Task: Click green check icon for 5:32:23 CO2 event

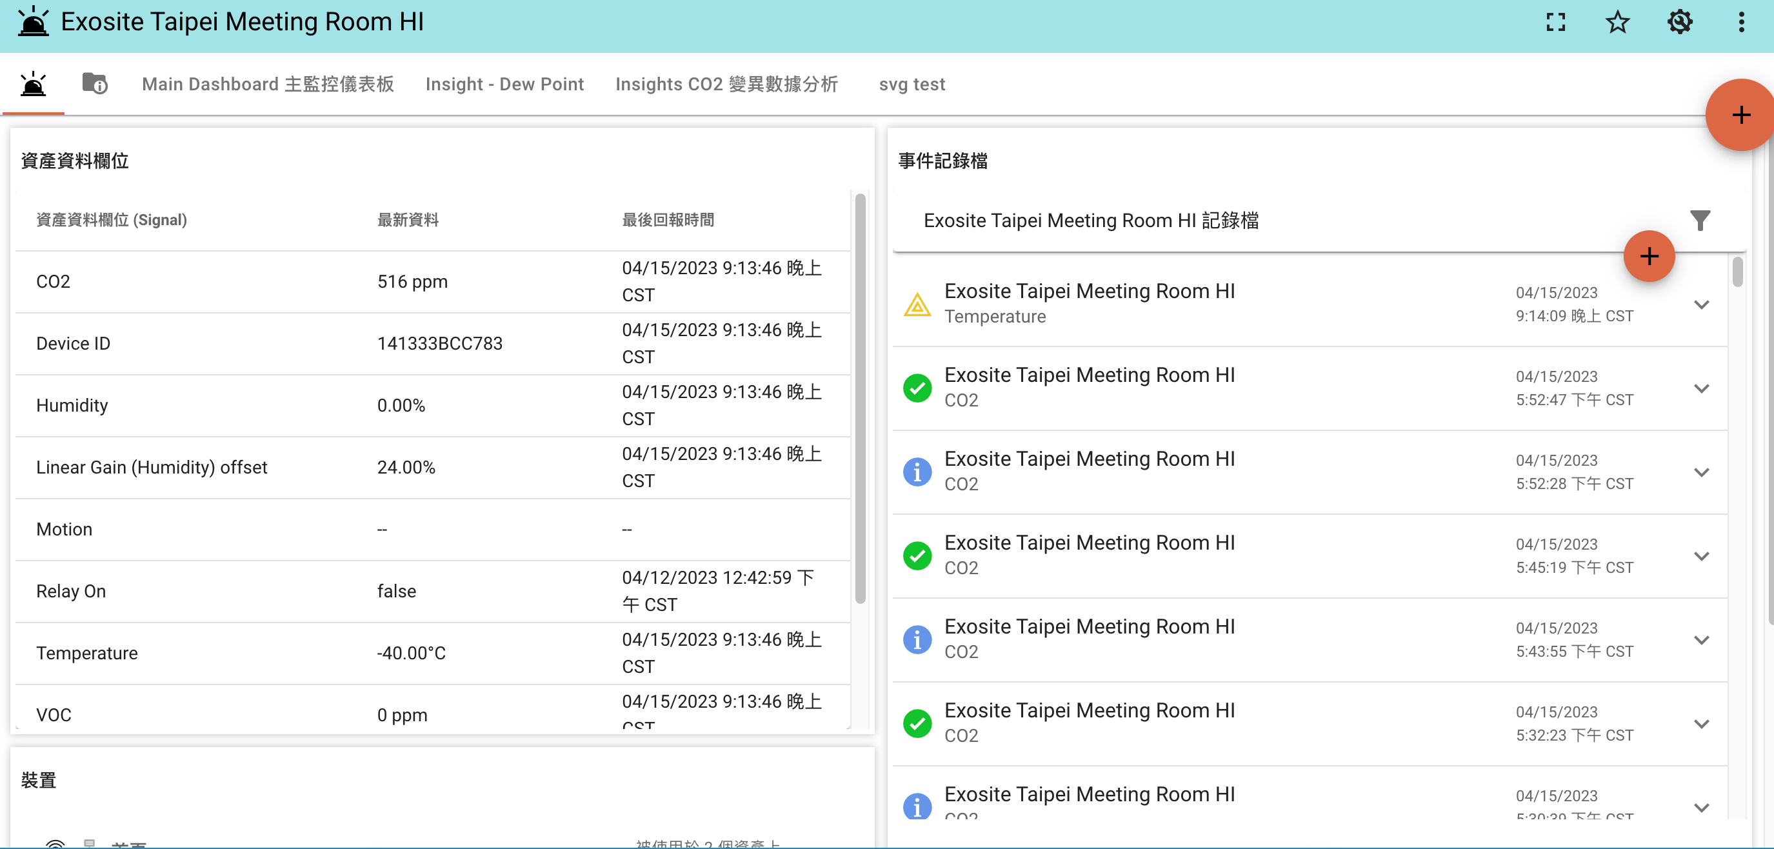Action: click(x=917, y=724)
